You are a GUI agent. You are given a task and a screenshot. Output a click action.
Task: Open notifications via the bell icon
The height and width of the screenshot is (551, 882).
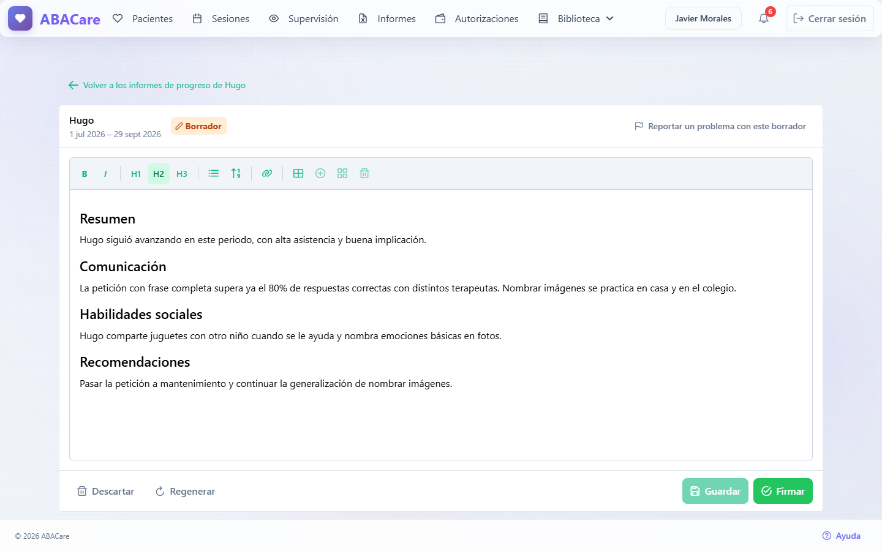click(764, 18)
